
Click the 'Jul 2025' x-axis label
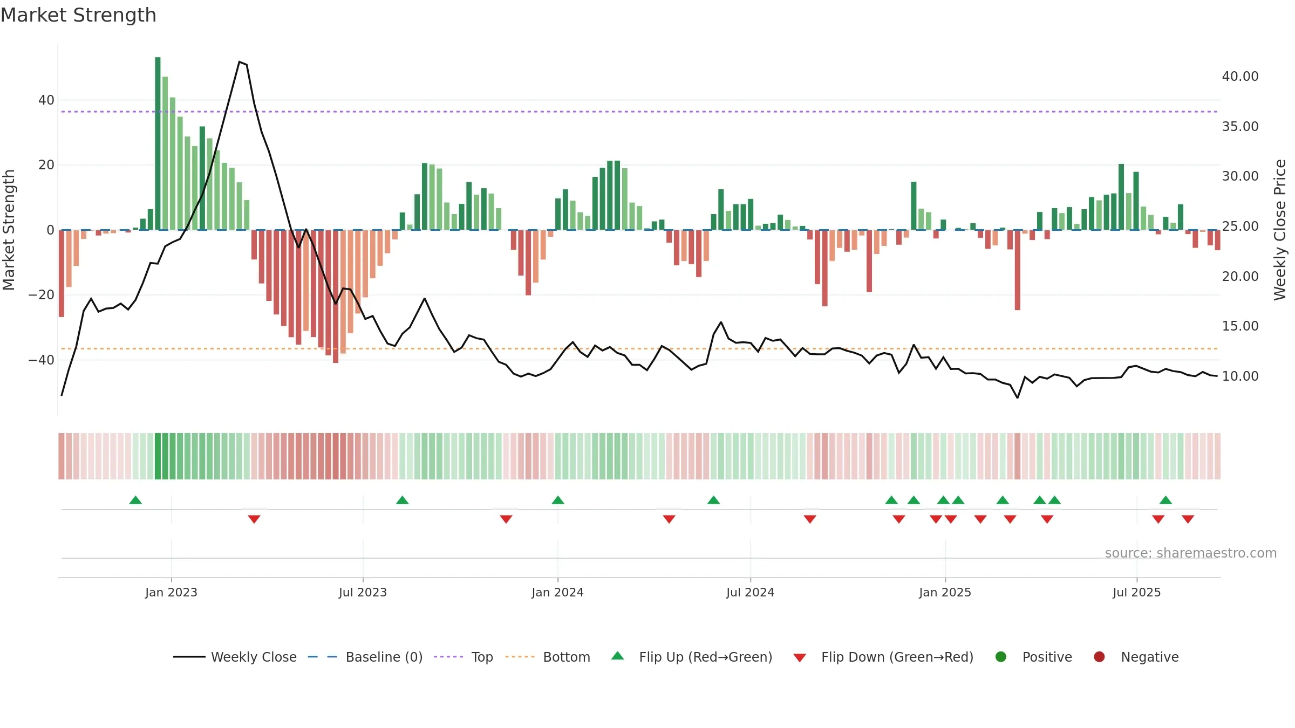[1136, 592]
